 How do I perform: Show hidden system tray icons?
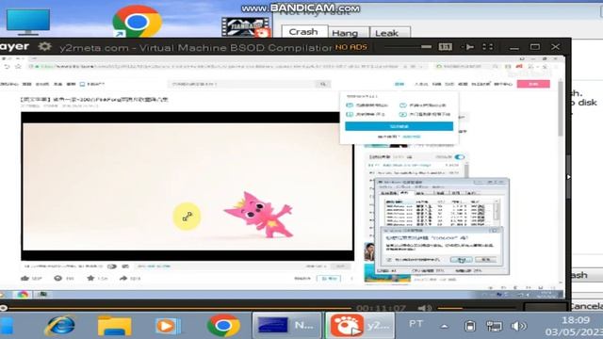click(444, 327)
